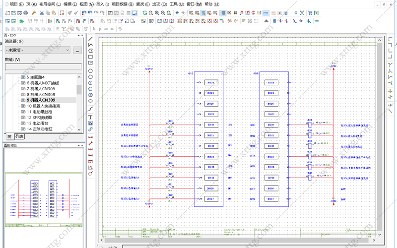397x248 pixels.
Task: Click the scissors Cut icon
Action: coord(42,13)
